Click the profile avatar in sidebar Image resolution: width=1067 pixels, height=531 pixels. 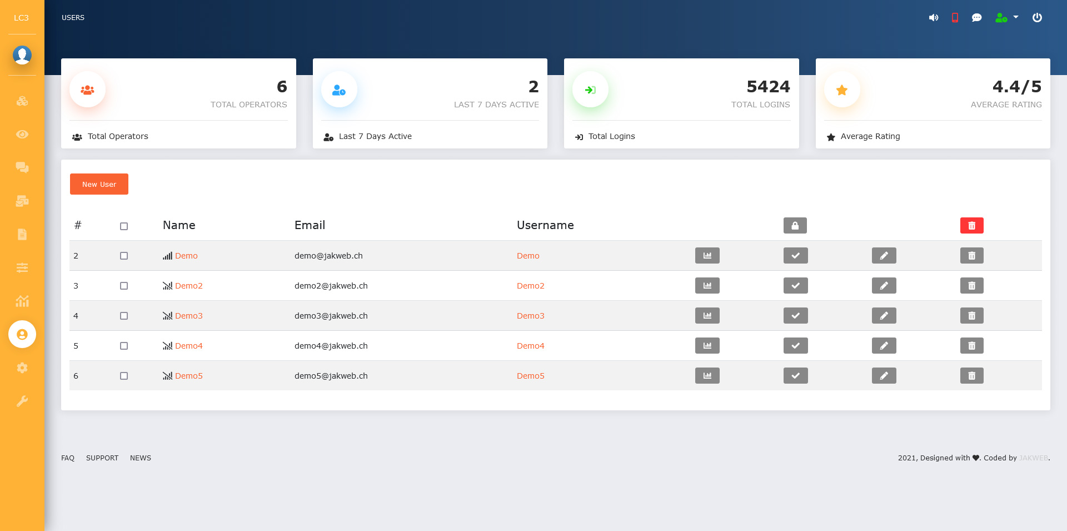(x=22, y=55)
